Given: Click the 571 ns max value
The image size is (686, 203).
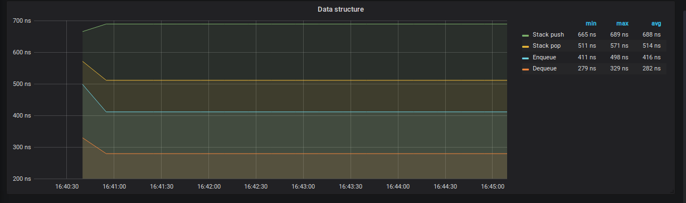Looking at the screenshot, I should [x=619, y=46].
